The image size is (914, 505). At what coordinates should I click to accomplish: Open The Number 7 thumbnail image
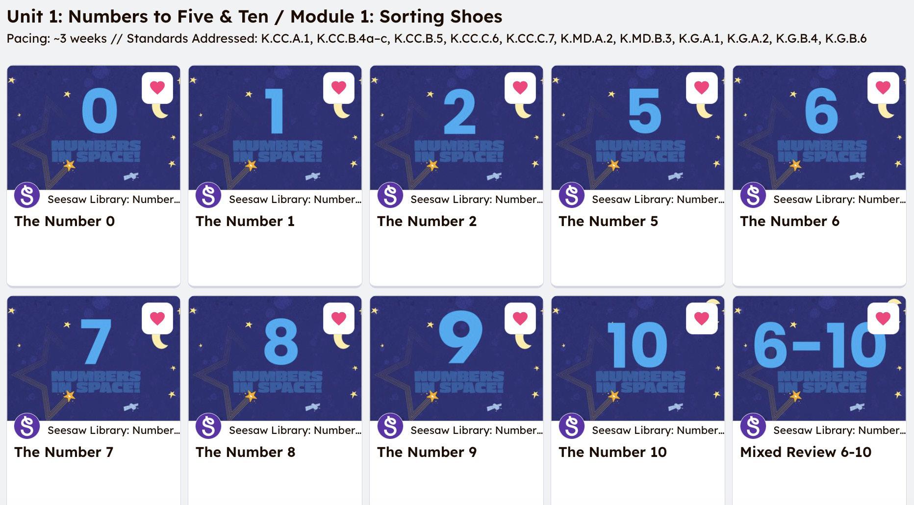[x=94, y=358]
